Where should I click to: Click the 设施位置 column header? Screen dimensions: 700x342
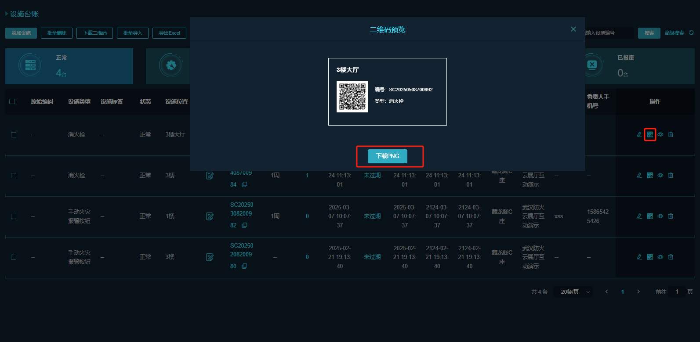(x=177, y=101)
